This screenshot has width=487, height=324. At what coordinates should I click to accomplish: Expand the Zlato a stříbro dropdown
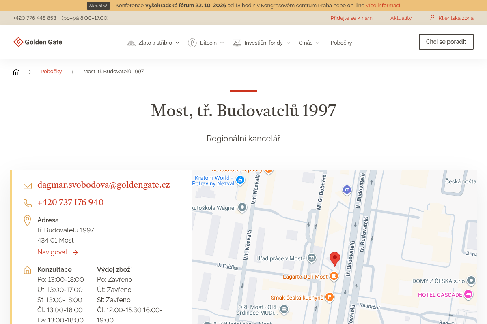(x=153, y=43)
